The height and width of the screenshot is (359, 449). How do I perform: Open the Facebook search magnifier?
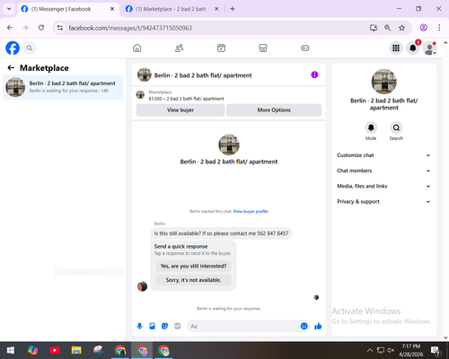pyautogui.click(x=30, y=48)
